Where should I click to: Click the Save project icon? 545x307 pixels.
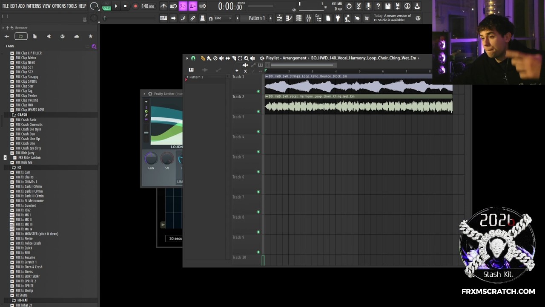coord(388,6)
